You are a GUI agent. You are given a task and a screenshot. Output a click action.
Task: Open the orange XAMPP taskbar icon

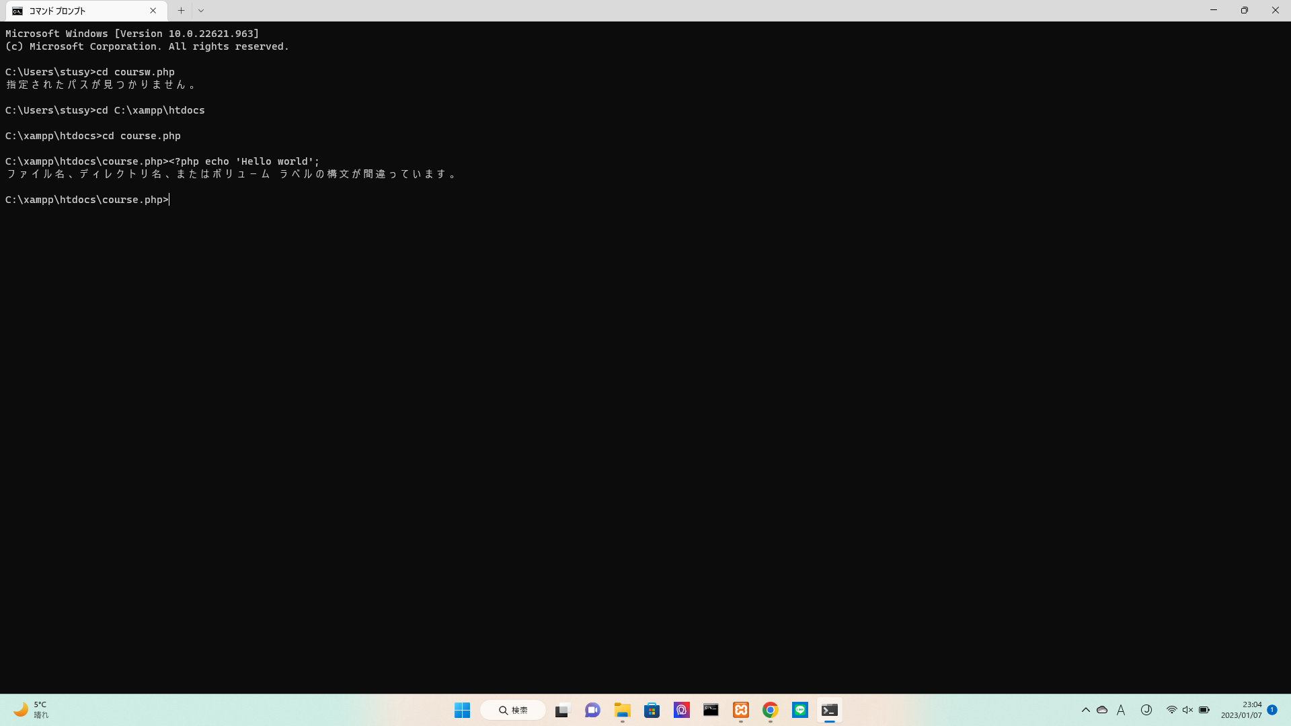pos(740,710)
